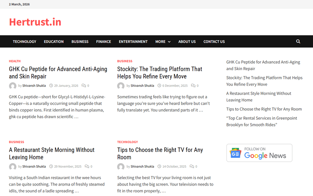Click clock icon beside 29 January, 2026

point(51,86)
